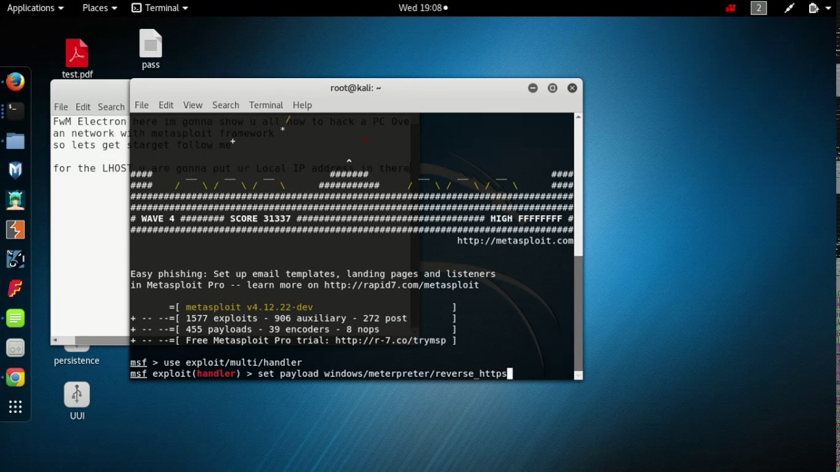Open the clock showing Wed 19:08
Image resolution: width=840 pixels, height=472 pixels.
coord(423,8)
